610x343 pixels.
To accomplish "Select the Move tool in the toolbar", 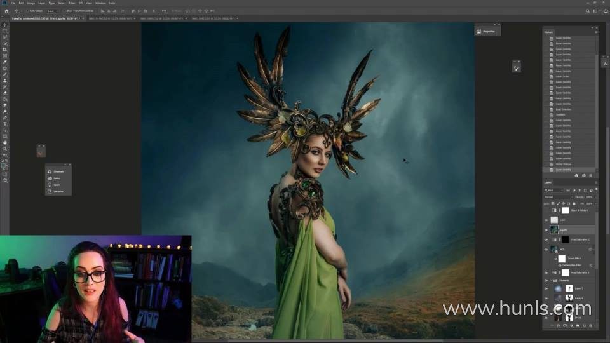I will (4, 25).
